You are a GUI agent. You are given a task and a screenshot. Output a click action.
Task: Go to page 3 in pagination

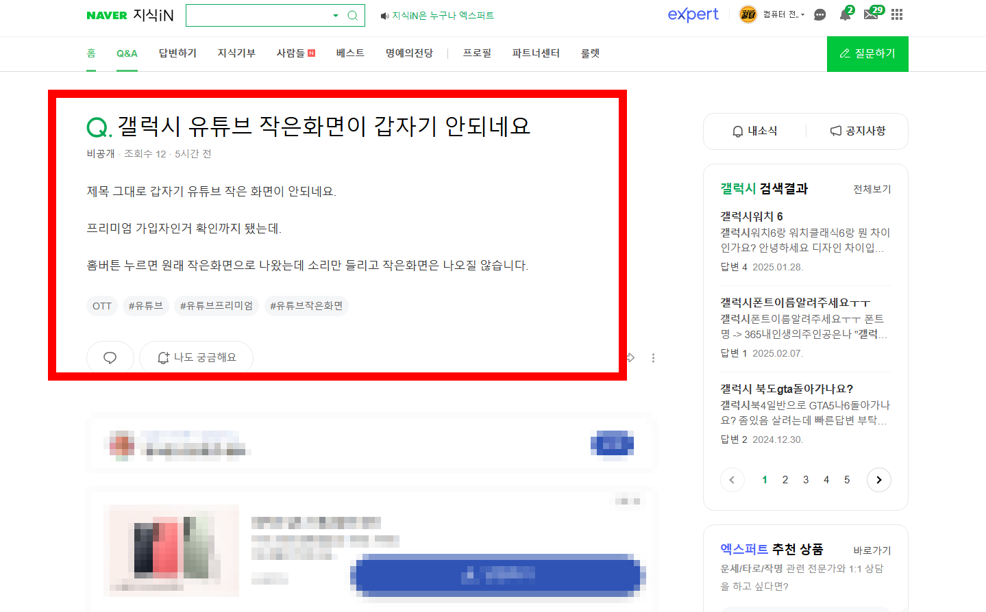(x=806, y=480)
